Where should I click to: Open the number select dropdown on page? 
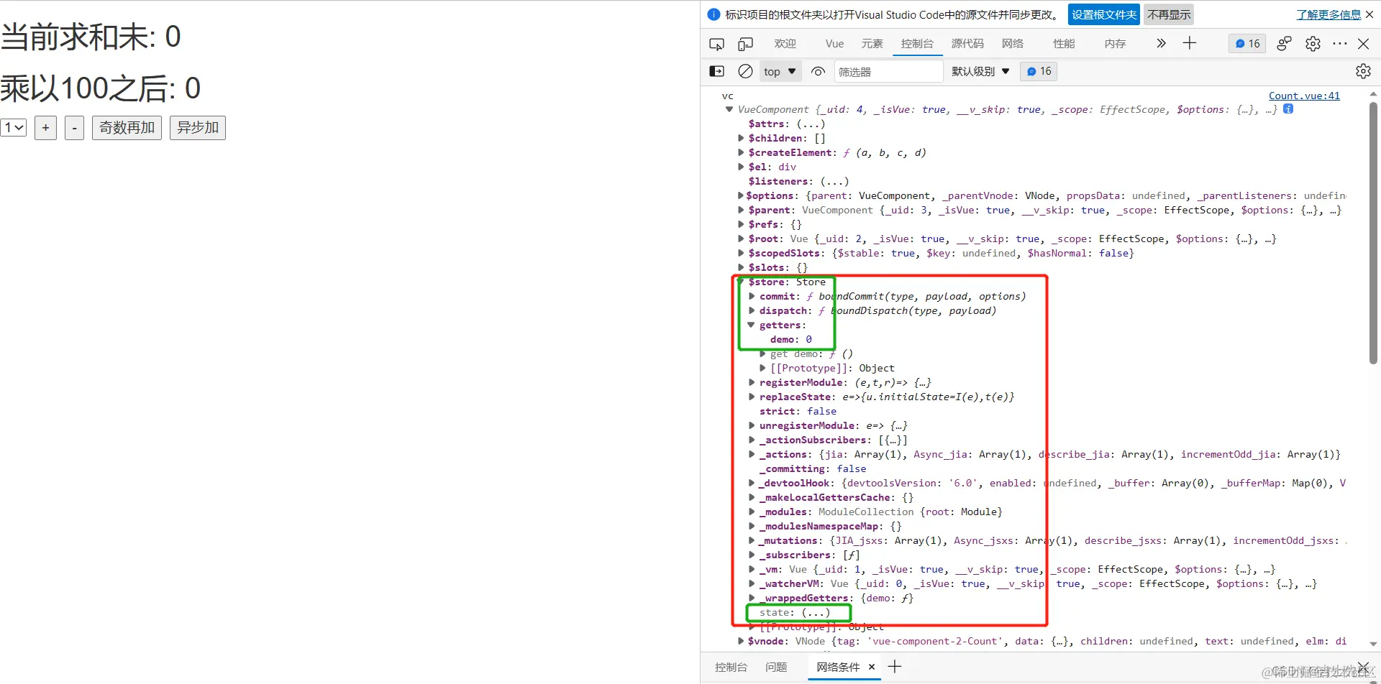click(x=14, y=127)
